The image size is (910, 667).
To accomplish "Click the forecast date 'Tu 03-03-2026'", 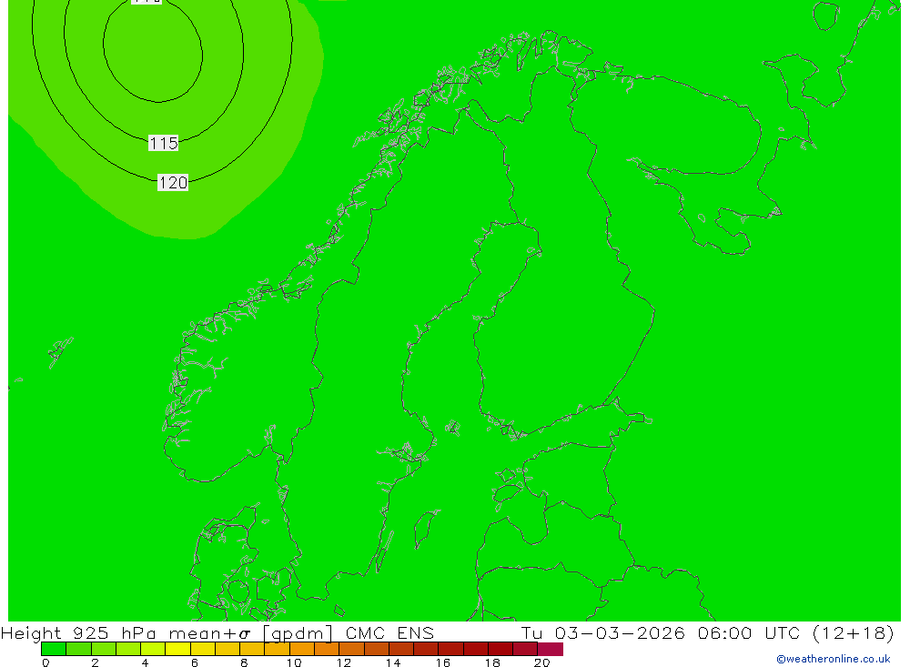I will point(602,632).
